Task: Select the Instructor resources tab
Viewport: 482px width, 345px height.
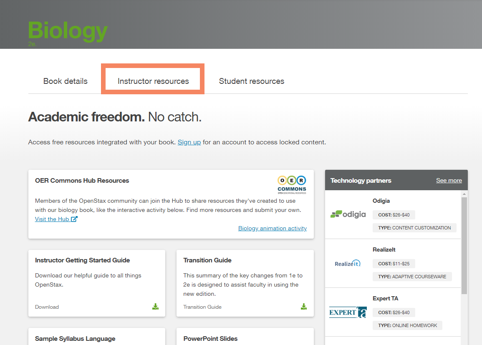Action: point(152,81)
